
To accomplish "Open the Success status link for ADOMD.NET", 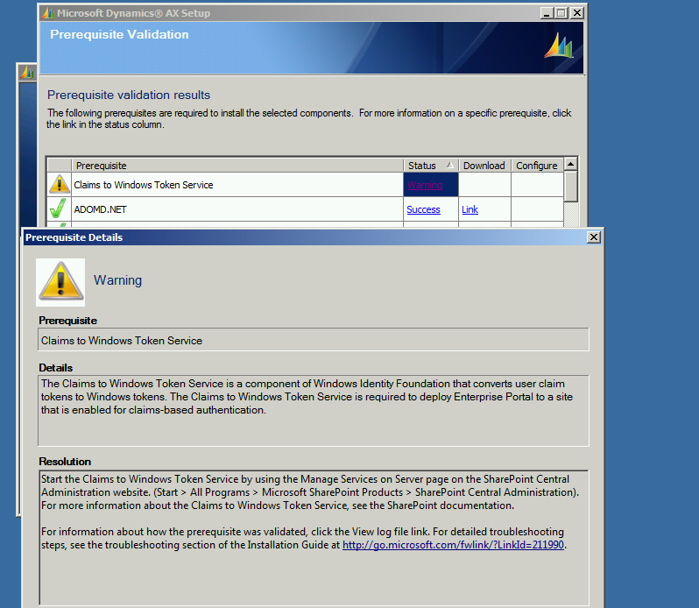I will 423,209.
